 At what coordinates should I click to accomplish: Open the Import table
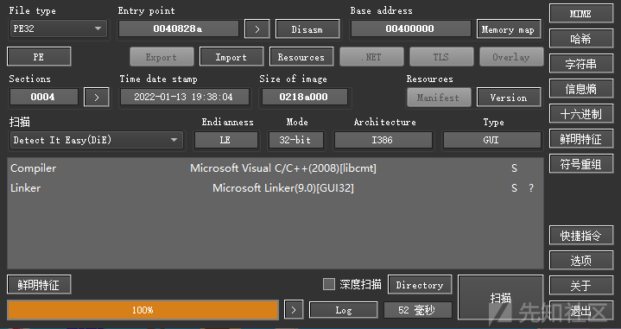click(x=231, y=57)
